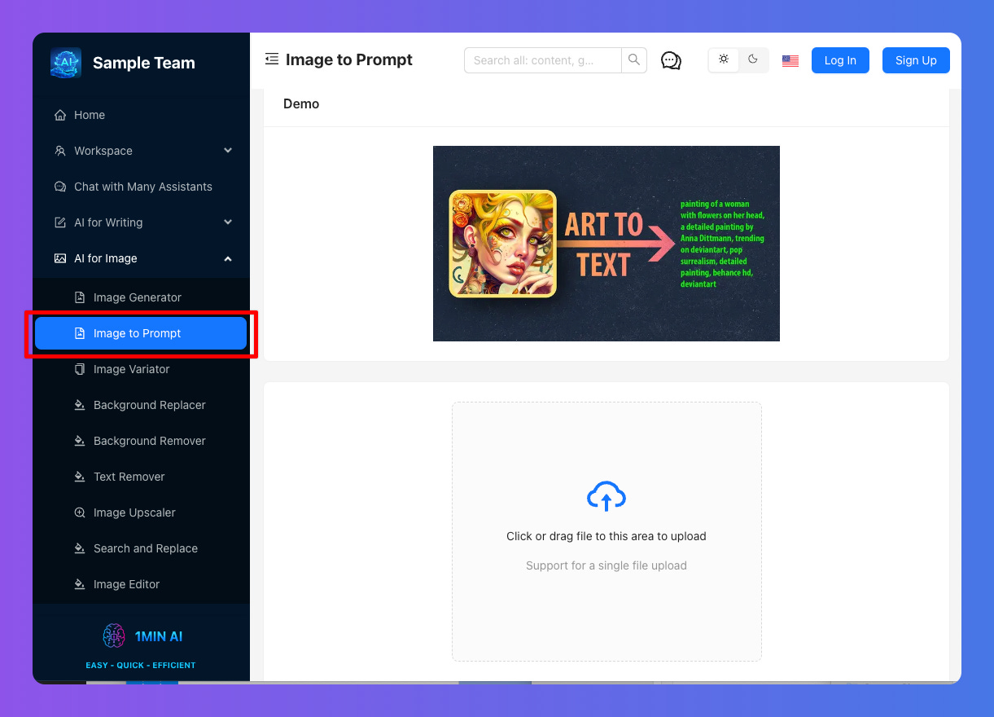This screenshot has width=994, height=717.
Task: Click the Image Generator file icon
Action: point(80,297)
